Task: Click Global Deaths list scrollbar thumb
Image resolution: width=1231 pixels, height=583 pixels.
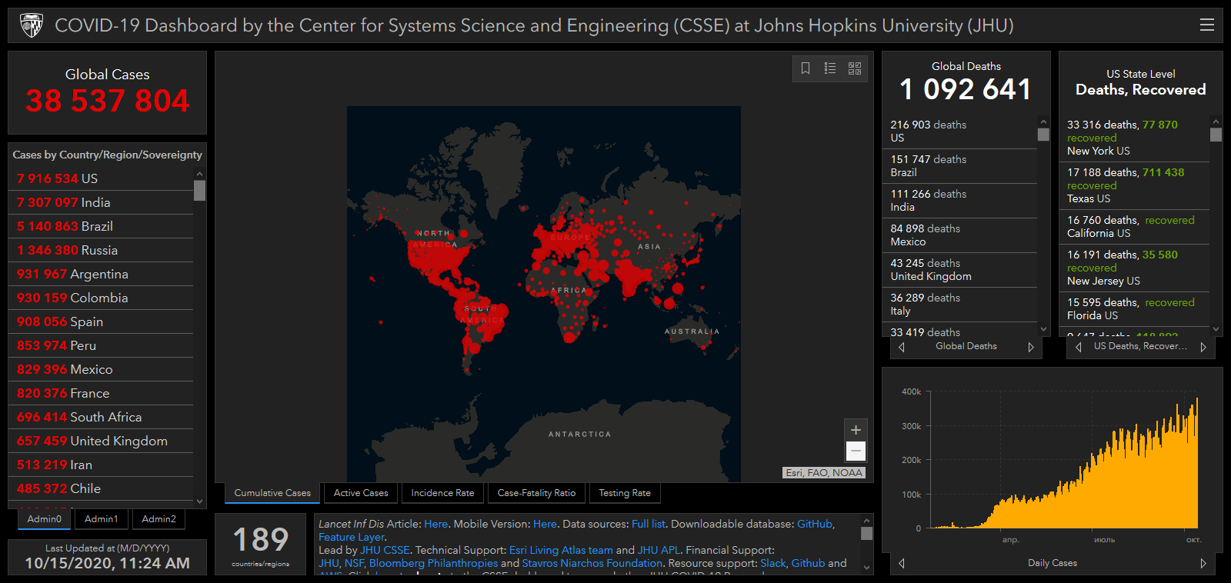Action: pos(1043,135)
